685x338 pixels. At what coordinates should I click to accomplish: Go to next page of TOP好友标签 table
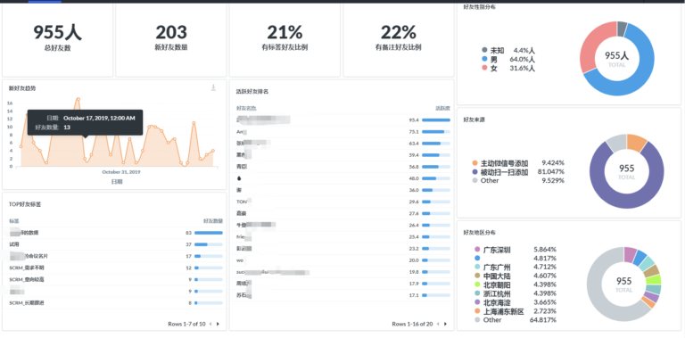click(x=218, y=324)
